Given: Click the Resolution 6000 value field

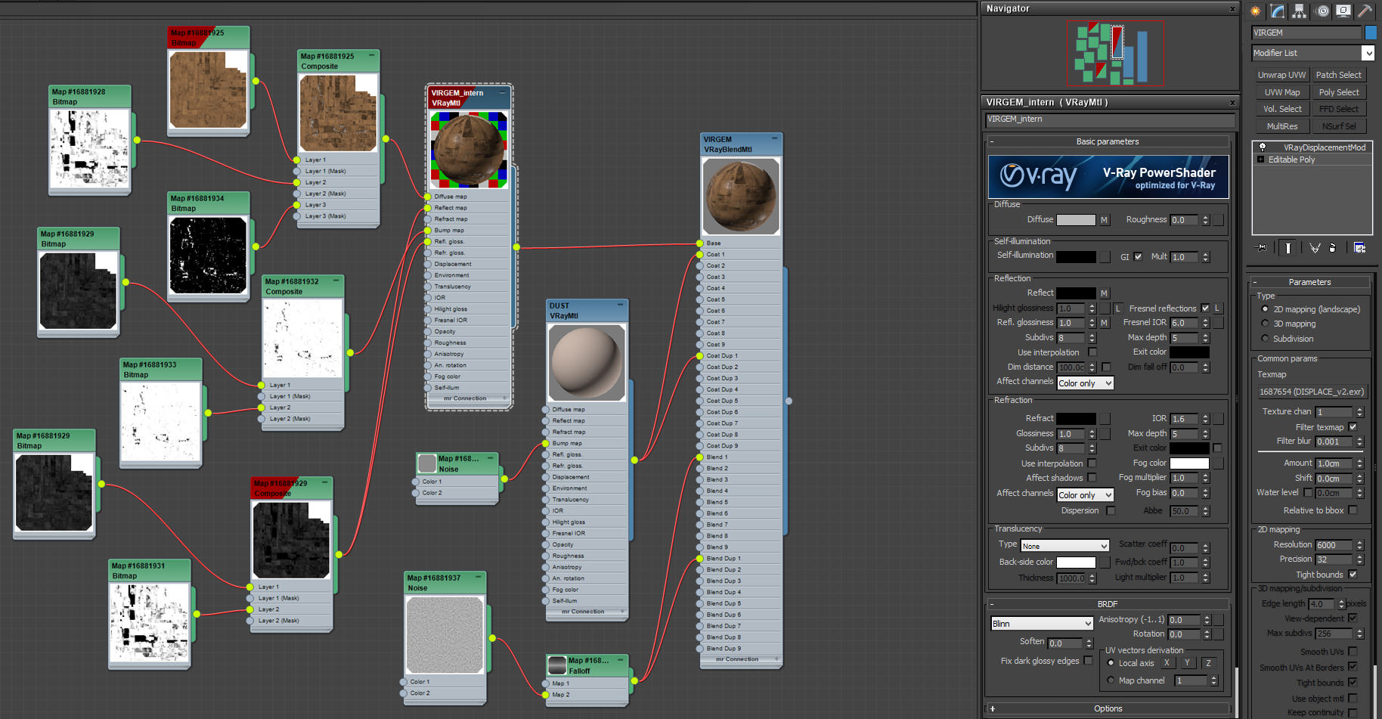Looking at the screenshot, I should pyautogui.click(x=1334, y=545).
